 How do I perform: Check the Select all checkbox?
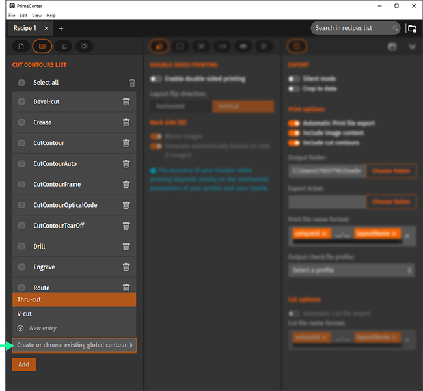[x=21, y=83]
